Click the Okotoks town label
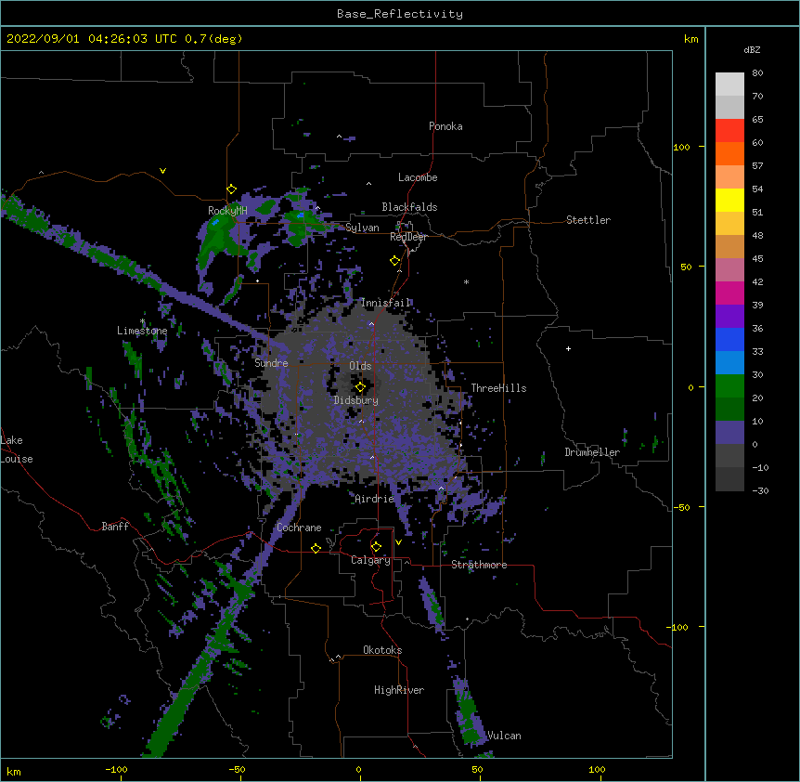Image resolution: width=800 pixels, height=782 pixels. coord(382,650)
